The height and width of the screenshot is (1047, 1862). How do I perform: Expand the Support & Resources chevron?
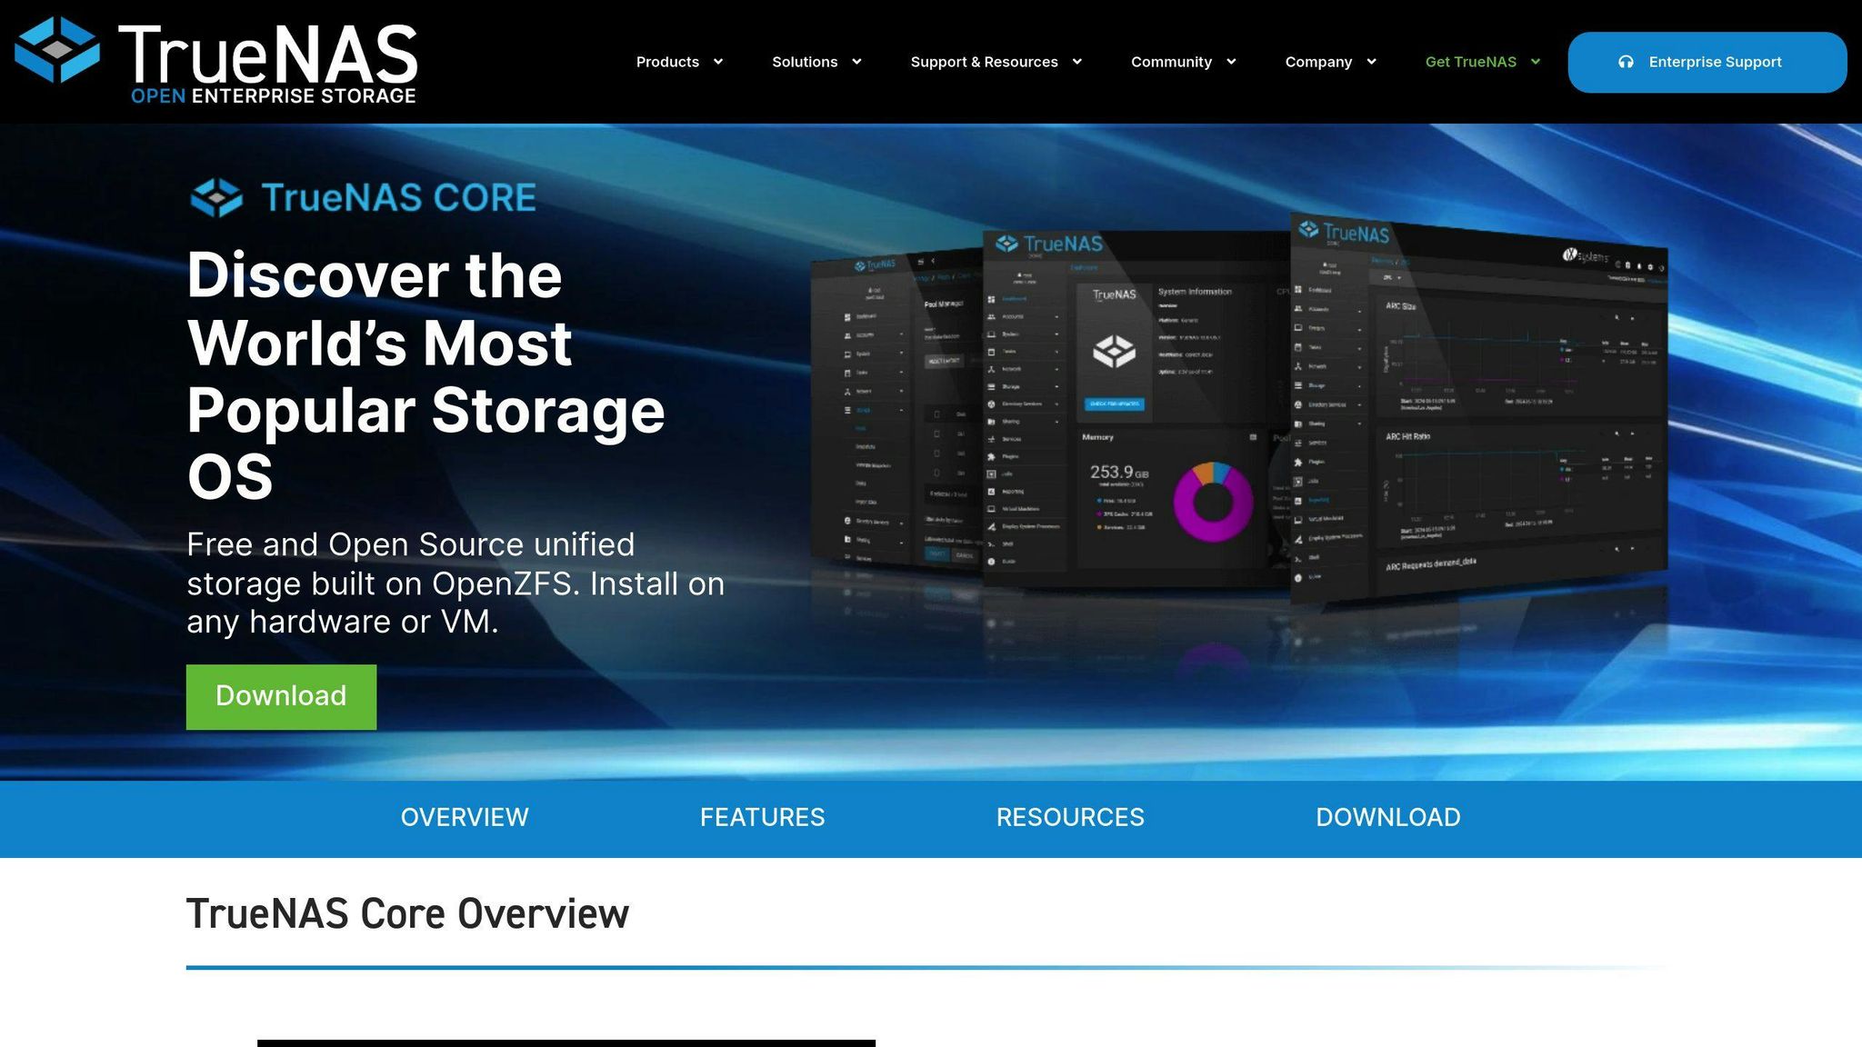click(x=1076, y=62)
